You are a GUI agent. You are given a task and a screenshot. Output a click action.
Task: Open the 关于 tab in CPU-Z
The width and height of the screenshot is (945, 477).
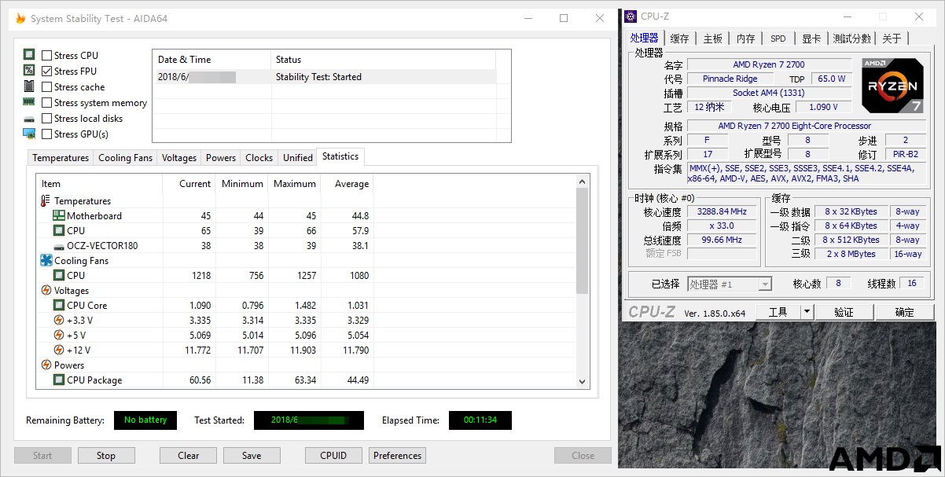point(892,39)
